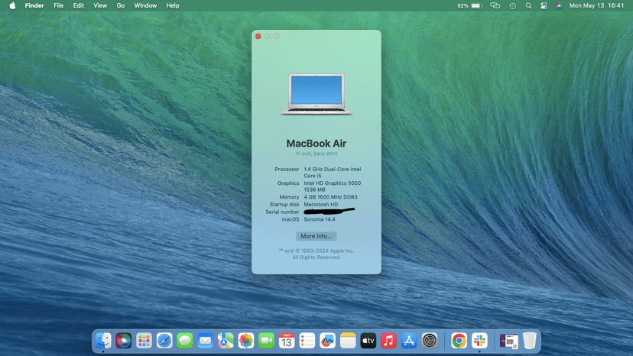Open the Window menu
Image resolution: width=633 pixels, height=356 pixels.
[x=145, y=5]
